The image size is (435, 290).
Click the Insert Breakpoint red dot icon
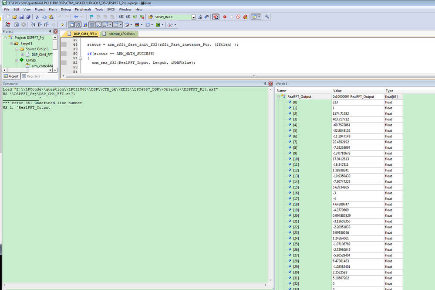[225, 17]
